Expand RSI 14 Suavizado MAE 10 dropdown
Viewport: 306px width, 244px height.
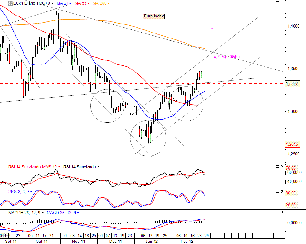[59, 167]
